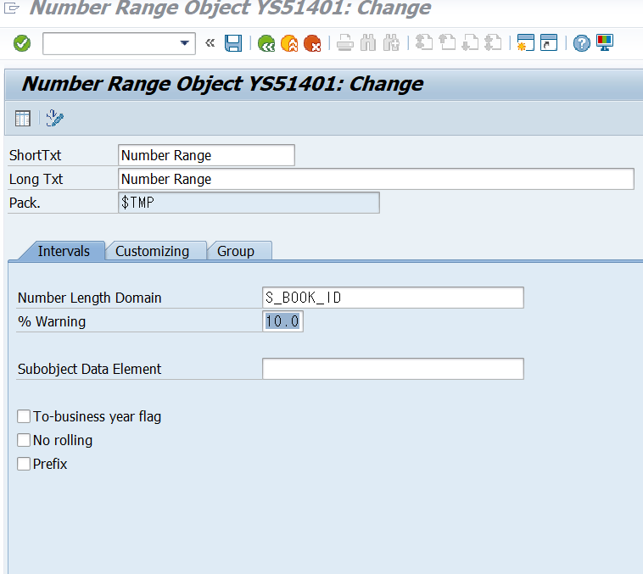The width and height of the screenshot is (643, 574).
Task: Click the table icon in the application toolbar
Action: click(23, 119)
